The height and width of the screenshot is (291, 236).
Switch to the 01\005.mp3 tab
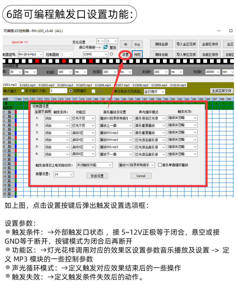click(x=85, y=85)
